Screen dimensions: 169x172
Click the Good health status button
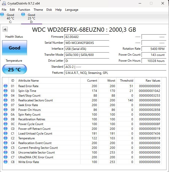(14, 48)
